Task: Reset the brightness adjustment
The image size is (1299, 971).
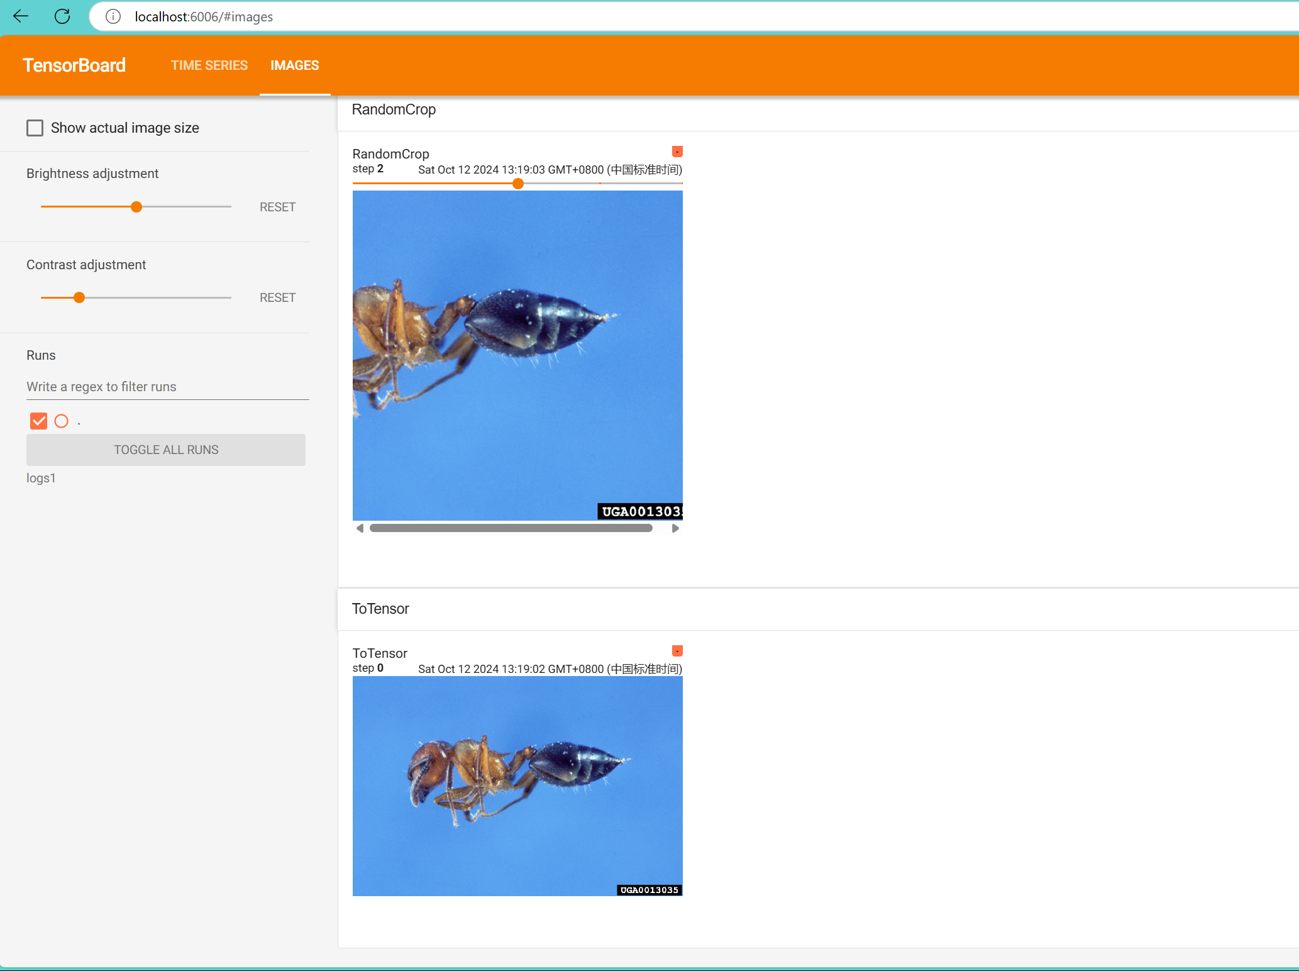Action: pos(277,207)
